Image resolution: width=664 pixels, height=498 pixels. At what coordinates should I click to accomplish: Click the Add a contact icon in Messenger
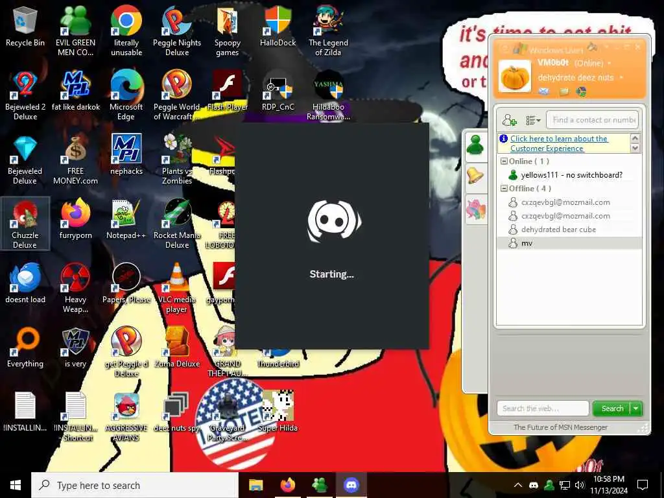(509, 120)
